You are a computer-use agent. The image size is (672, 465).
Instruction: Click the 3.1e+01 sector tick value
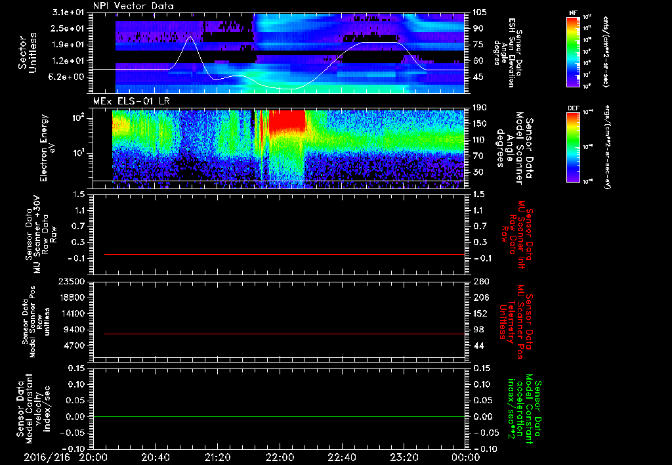tap(69, 12)
